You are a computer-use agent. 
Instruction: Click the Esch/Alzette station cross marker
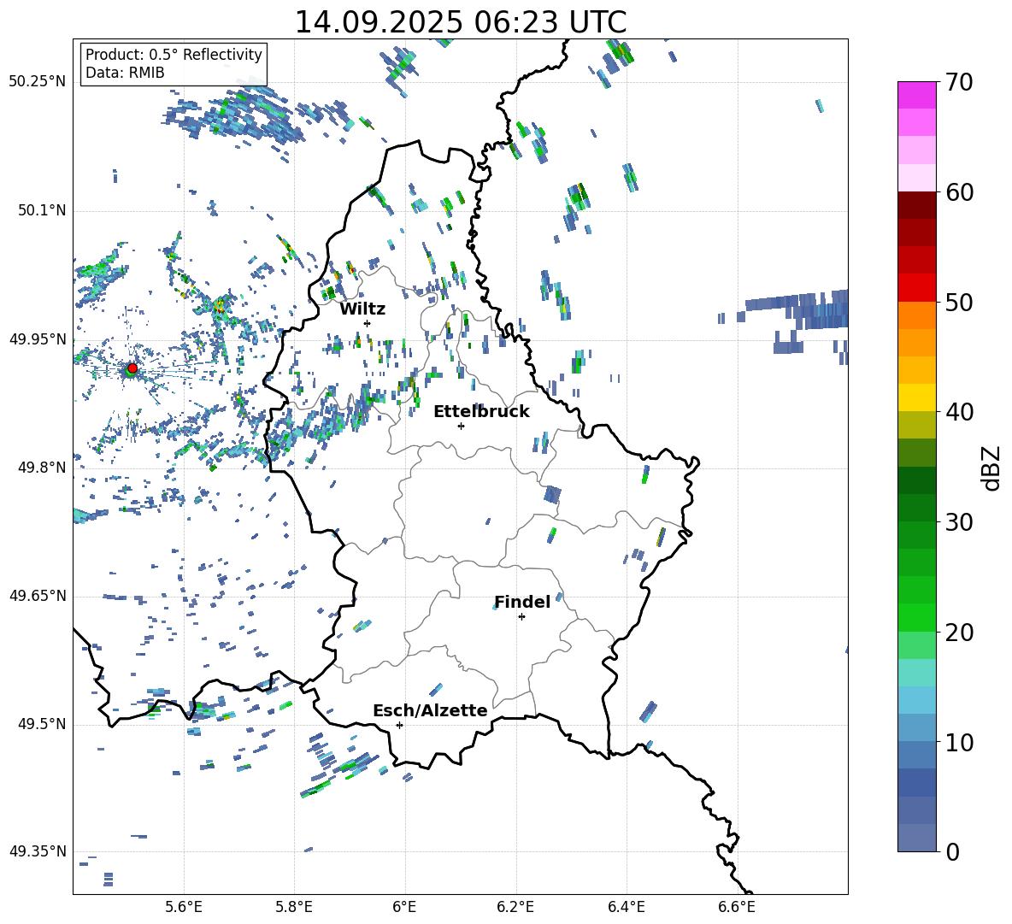[399, 725]
